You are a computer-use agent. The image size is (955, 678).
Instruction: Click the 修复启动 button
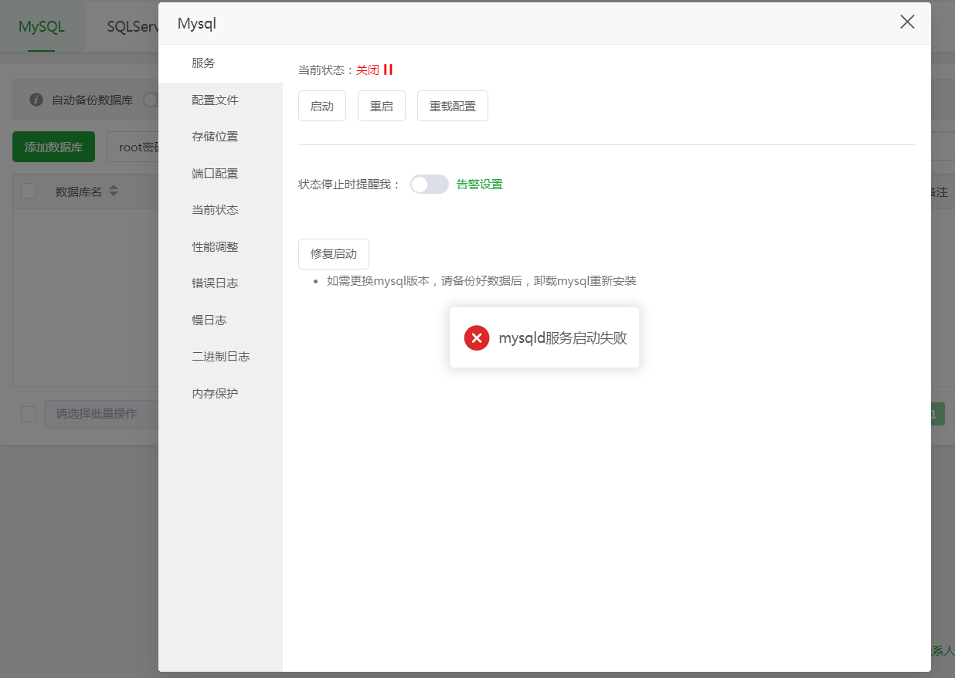click(x=334, y=254)
